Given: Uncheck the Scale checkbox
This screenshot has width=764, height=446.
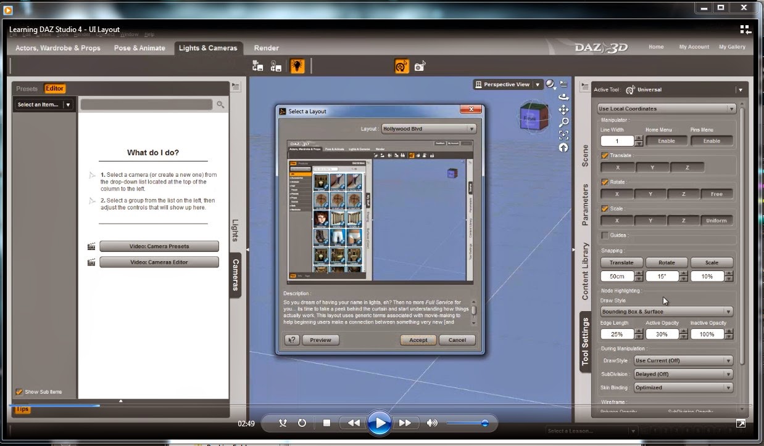Looking at the screenshot, I should (605, 209).
